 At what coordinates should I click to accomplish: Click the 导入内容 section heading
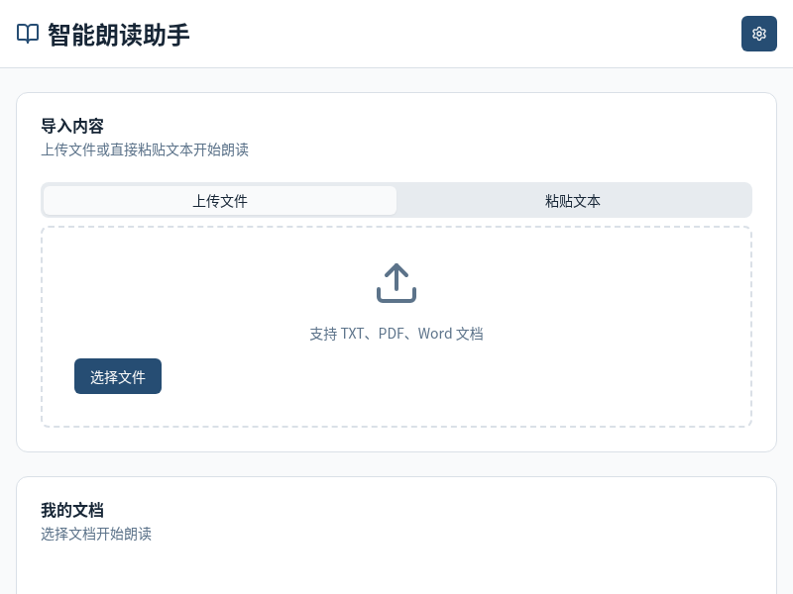point(71,126)
